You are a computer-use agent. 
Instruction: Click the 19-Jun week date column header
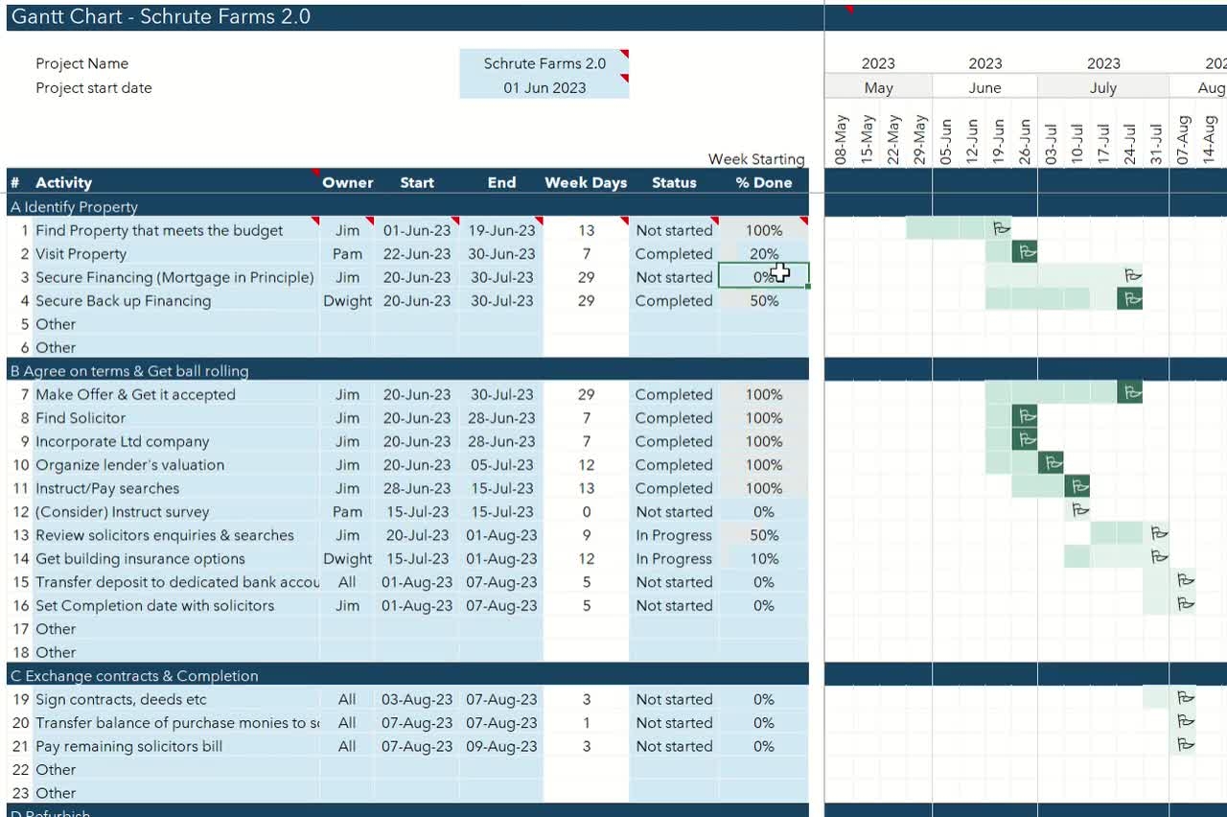click(999, 142)
